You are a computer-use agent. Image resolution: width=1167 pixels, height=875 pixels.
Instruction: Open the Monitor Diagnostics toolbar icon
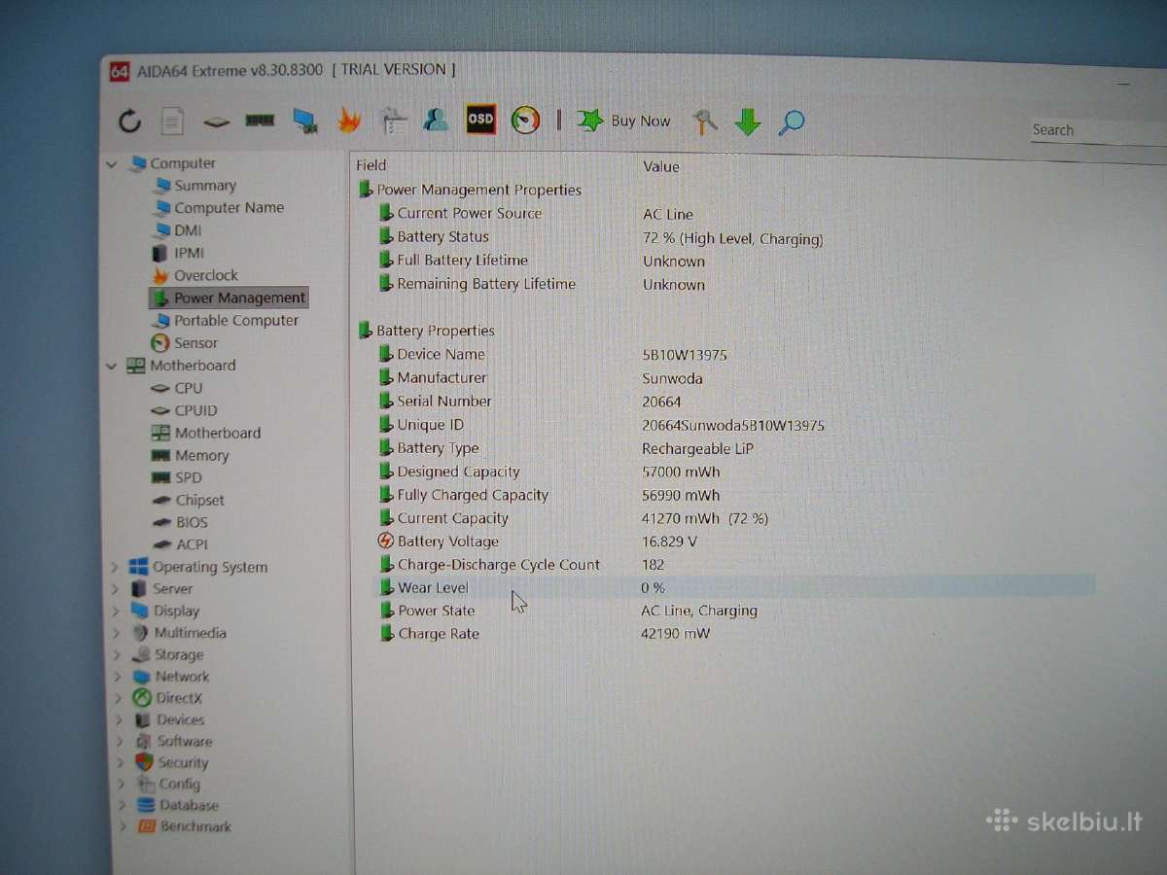305,121
